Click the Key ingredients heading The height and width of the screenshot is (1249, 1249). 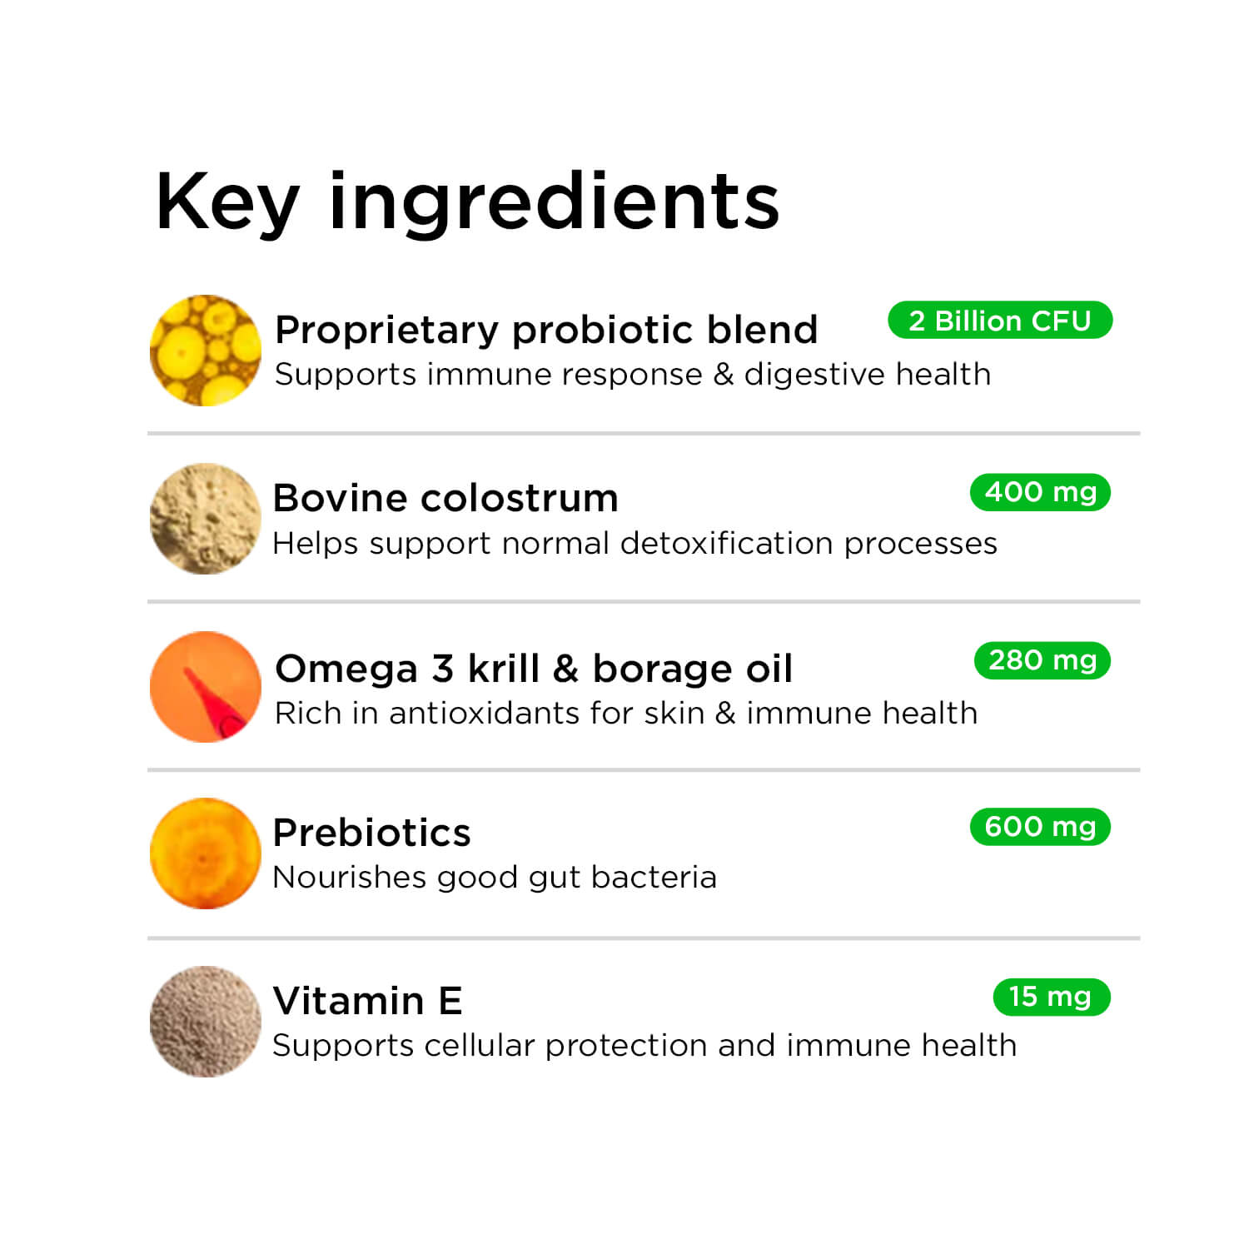click(467, 202)
